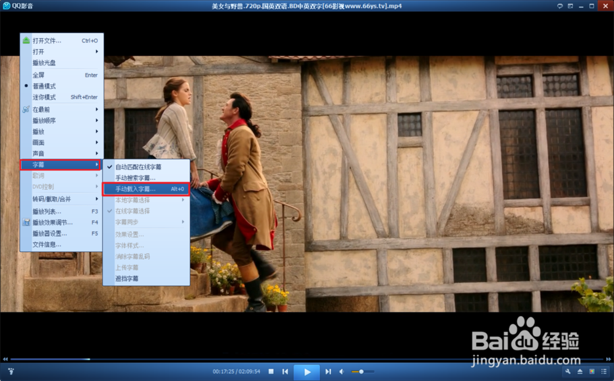Image resolution: width=614 pixels, height=381 pixels.
Task: Expand the 播放 submenu
Action: pos(61,131)
